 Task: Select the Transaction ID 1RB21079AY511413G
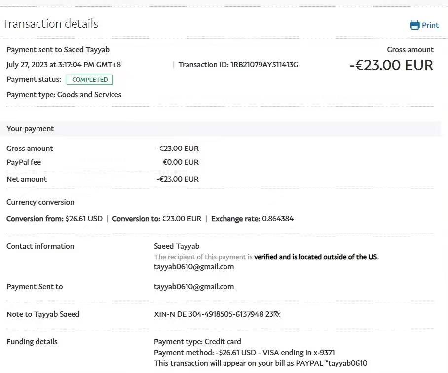[x=264, y=65]
